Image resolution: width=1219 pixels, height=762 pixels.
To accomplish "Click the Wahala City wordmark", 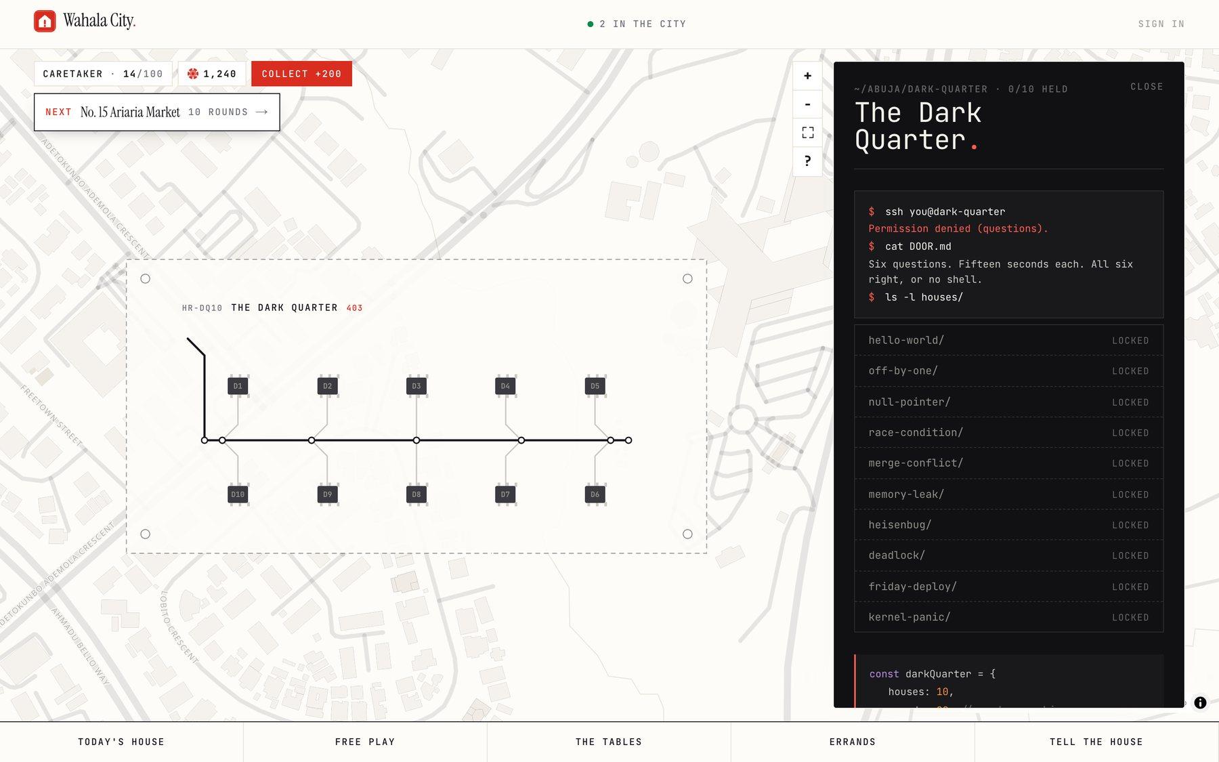I will point(100,21).
